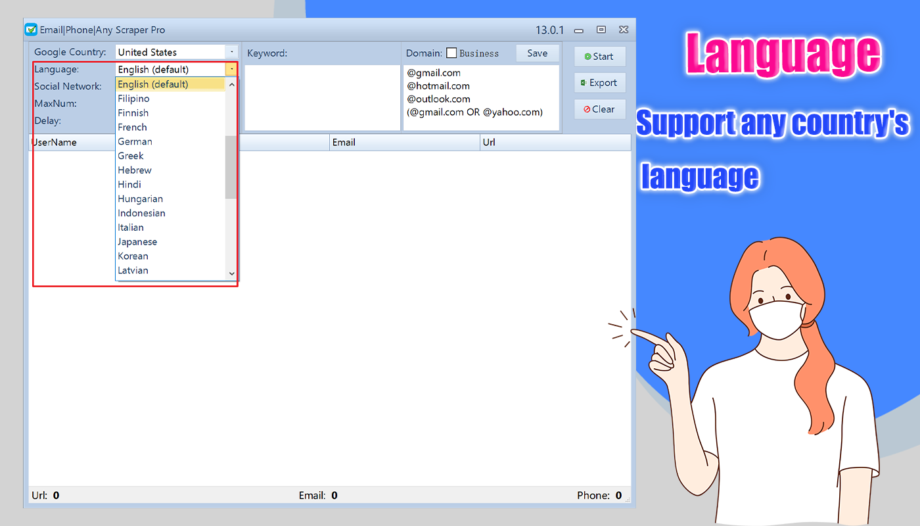Click the @outlook.com domain entry
Screen dimensions: 920x526
click(x=439, y=99)
